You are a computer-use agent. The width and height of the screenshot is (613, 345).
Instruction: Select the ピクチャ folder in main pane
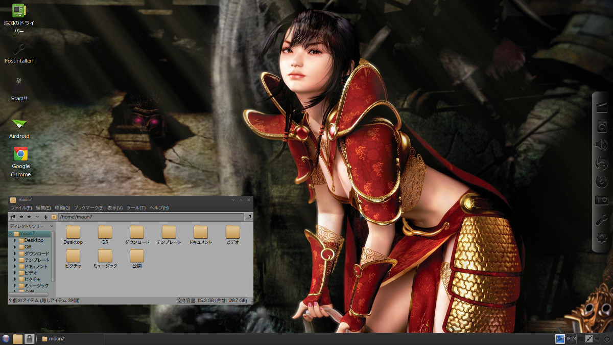point(73,259)
